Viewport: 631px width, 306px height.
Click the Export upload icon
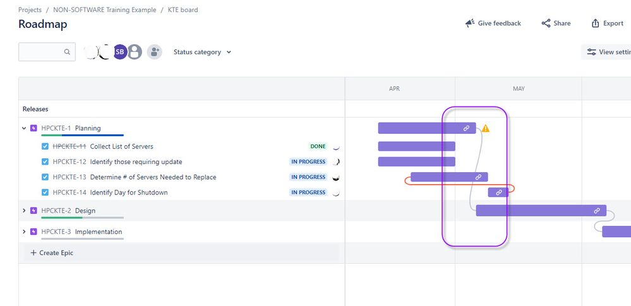[595, 23]
